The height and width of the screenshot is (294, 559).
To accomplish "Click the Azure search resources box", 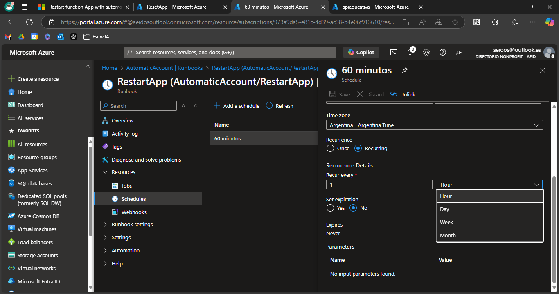I will (x=230, y=52).
